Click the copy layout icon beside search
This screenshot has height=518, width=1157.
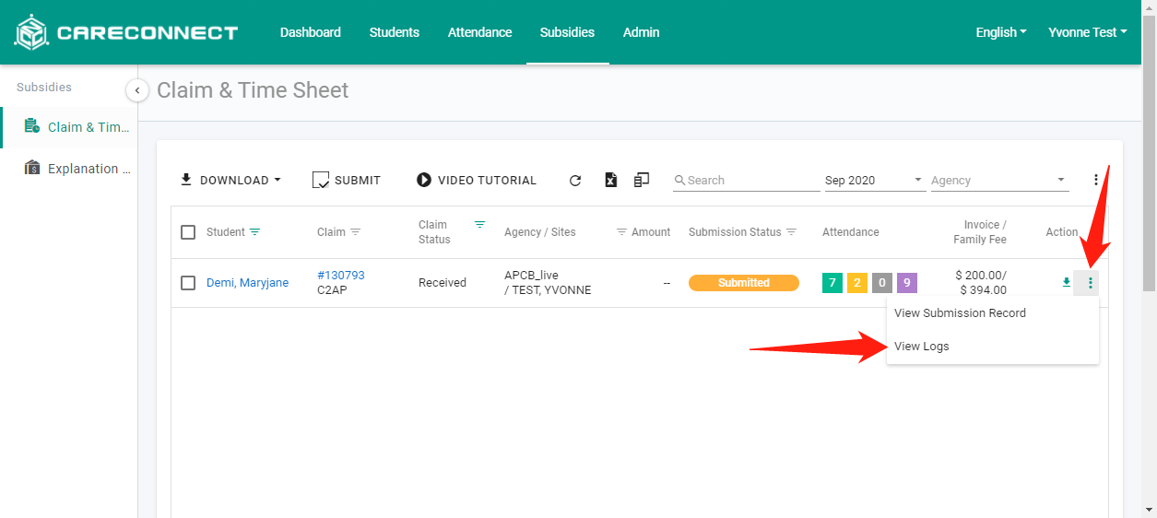[642, 181]
